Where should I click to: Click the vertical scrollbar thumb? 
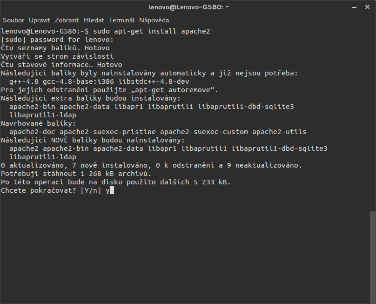click(372, 256)
